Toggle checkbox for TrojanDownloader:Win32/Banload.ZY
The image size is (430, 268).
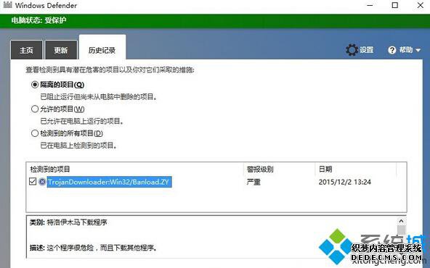pyautogui.click(x=33, y=181)
